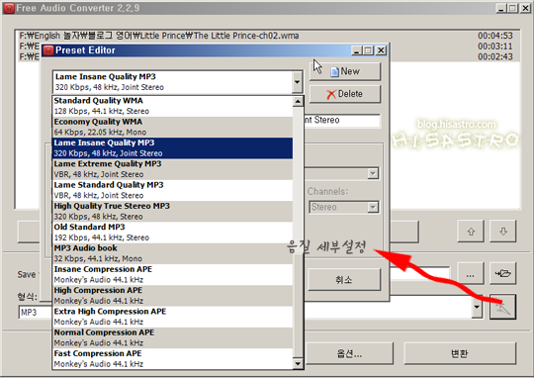This screenshot has width=534, height=378.
Task: Select High Quality True Stereo MP3 preset
Action: click(173, 212)
